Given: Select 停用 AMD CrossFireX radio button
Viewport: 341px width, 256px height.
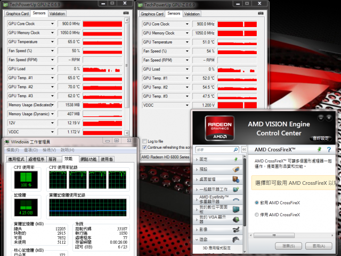Looking at the screenshot, I should pos(257,215).
